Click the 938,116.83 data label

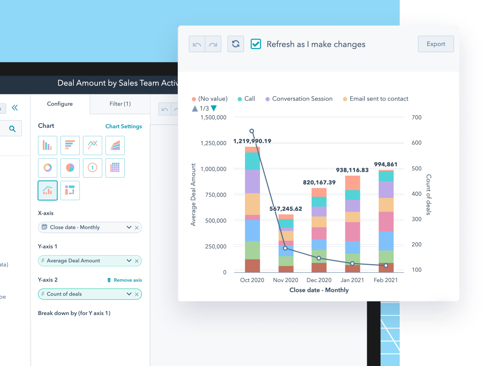pyautogui.click(x=352, y=170)
